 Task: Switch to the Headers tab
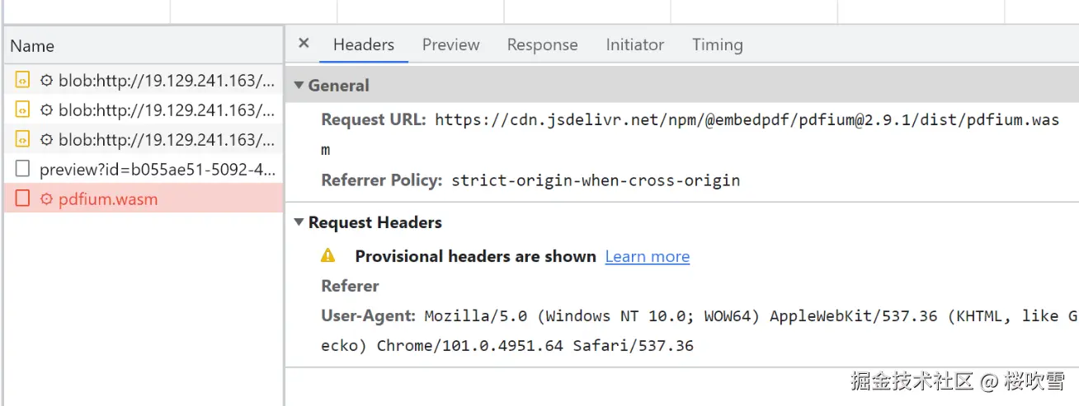click(363, 45)
